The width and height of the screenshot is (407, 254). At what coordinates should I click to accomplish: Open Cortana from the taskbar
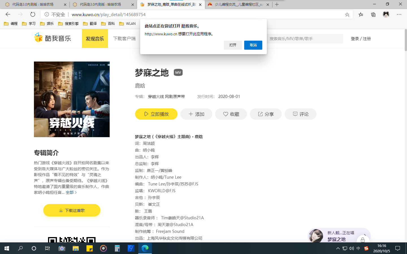point(34,248)
